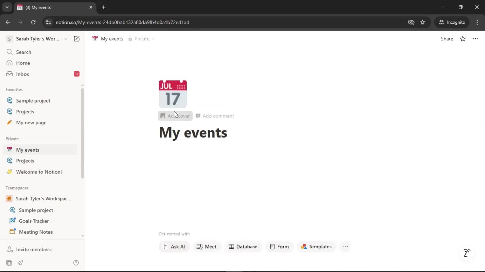Create a new page with compose icon
The height and width of the screenshot is (272, 485).
[x=77, y=39]
